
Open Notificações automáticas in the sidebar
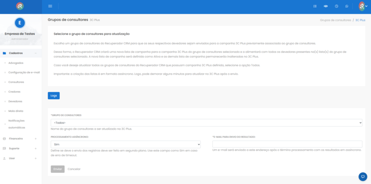[x=17, y=124]
